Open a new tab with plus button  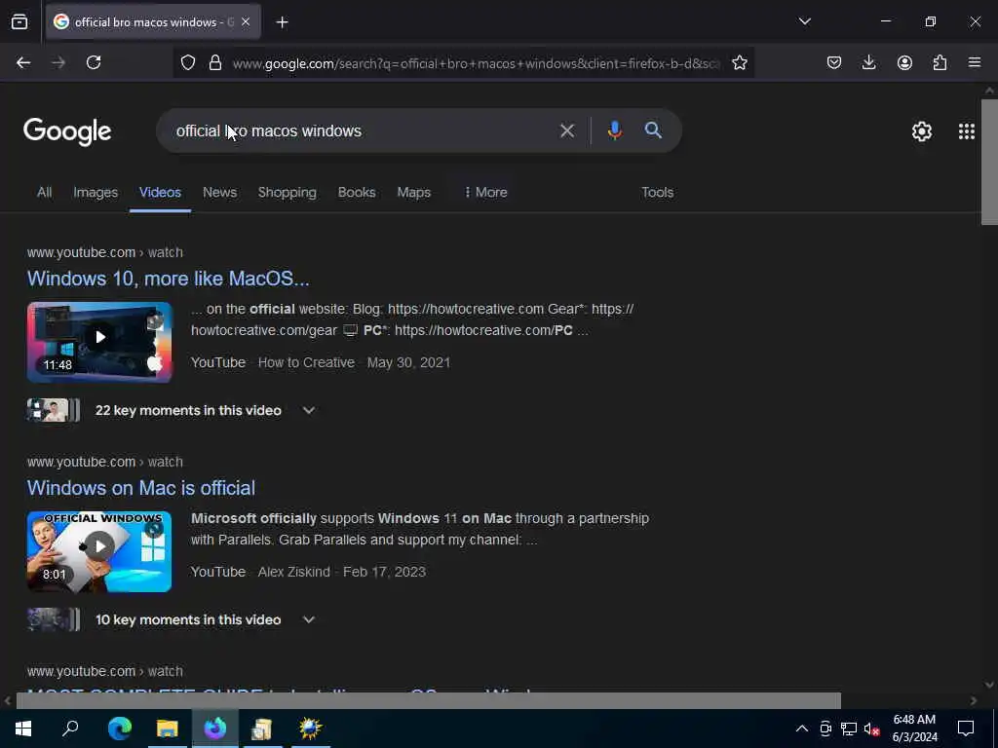point(282,22)
